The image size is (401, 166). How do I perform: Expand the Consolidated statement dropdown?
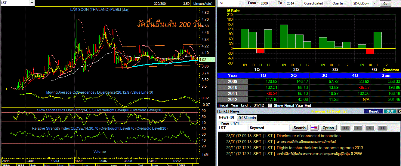click(x=326, y=3)
